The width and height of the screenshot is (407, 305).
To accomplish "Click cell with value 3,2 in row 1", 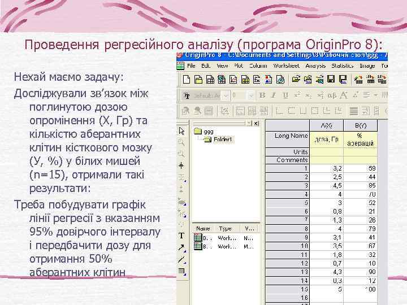I will (x=327, y=168).
